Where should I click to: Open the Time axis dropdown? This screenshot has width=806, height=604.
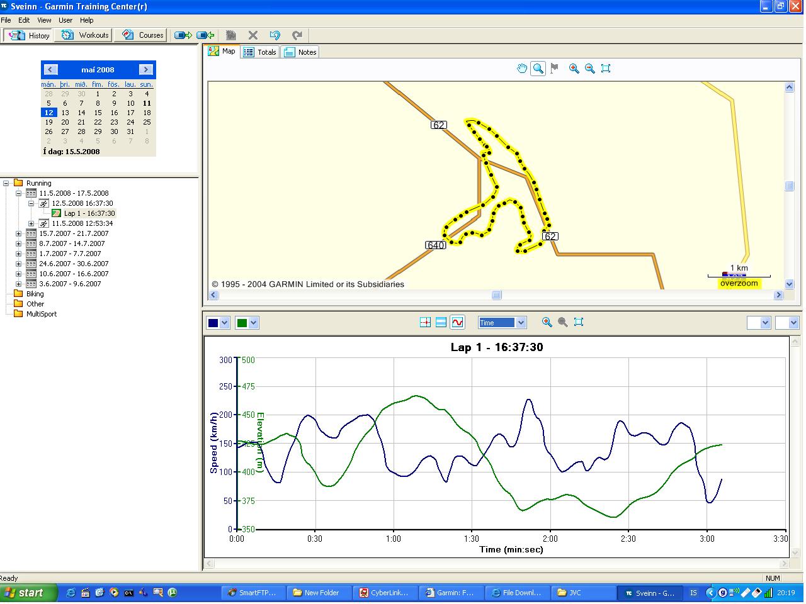tap(521, 323)
